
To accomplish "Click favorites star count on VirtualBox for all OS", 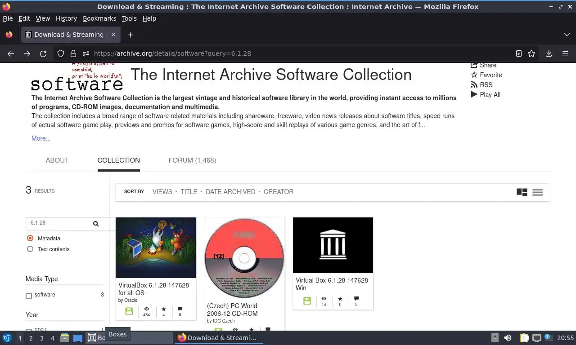I will click(163, 311).
